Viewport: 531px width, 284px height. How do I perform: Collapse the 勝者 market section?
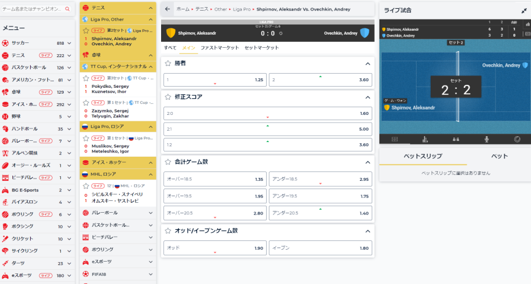[368, 64]
